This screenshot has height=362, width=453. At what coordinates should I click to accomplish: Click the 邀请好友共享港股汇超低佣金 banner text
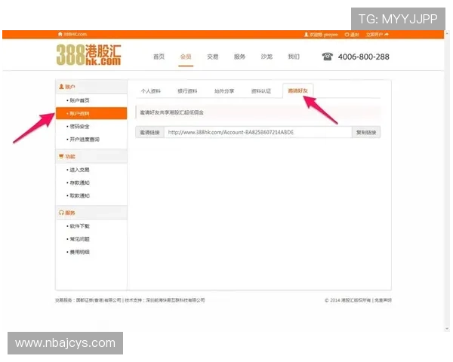coord(171,112)
